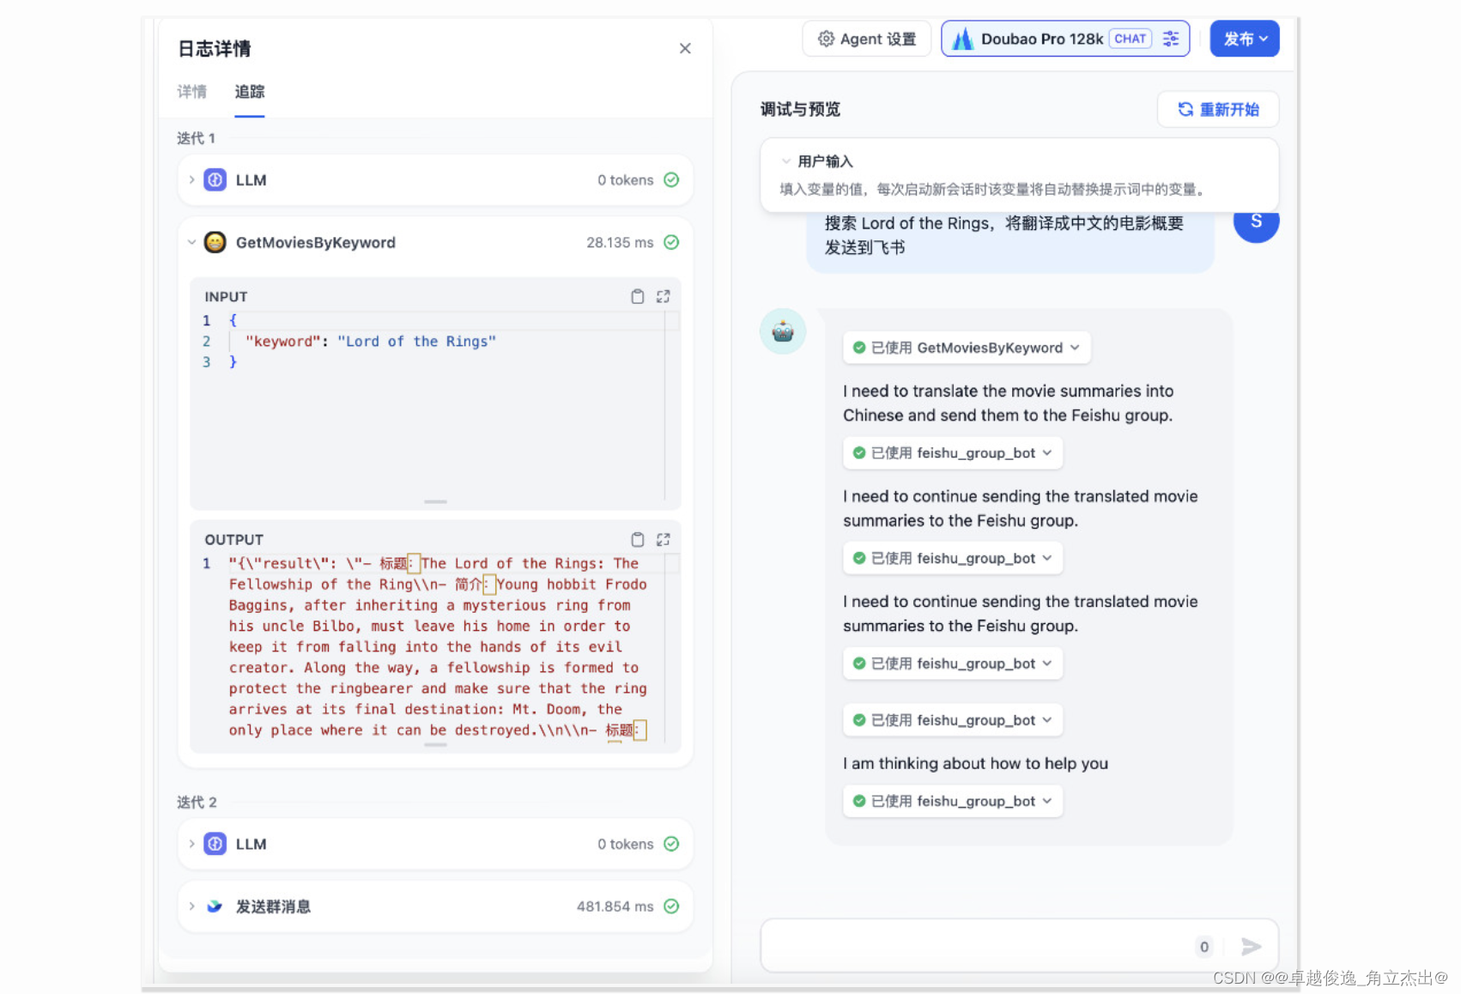1461x994 pixels.
Task: Open the Doubao Pro 128k model selector
Action: pos(1065,39)
